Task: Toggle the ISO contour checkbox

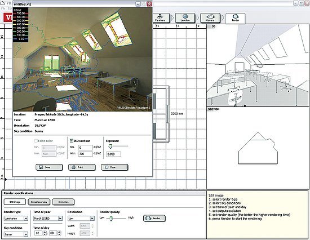Action: tap(72, 141)
